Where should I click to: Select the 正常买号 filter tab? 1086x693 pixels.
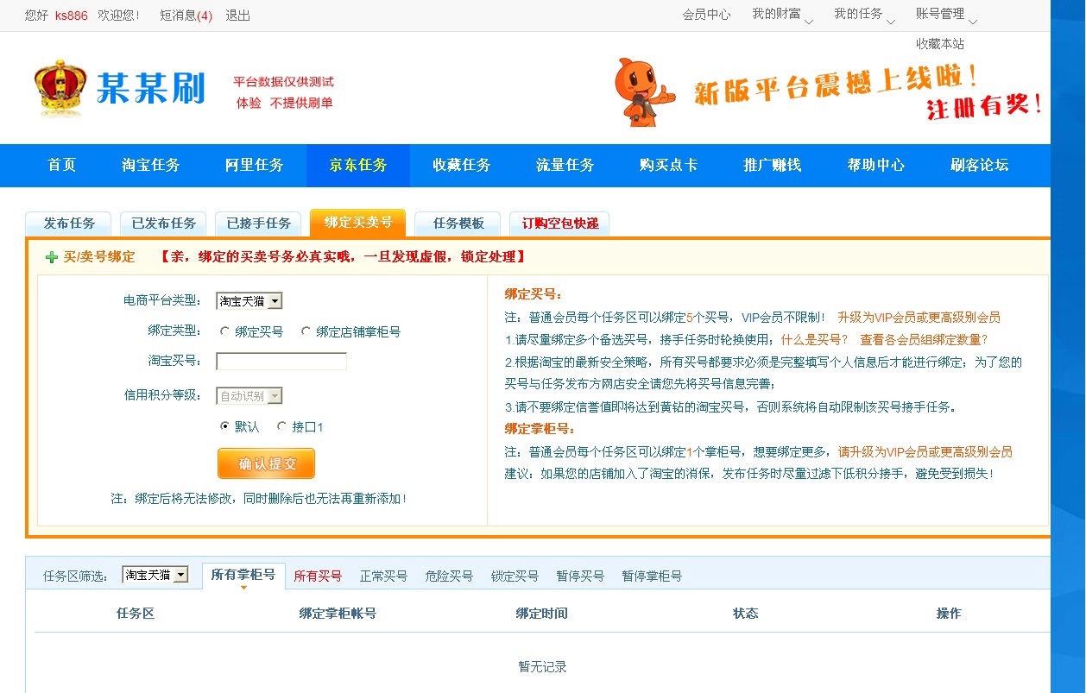383,576
